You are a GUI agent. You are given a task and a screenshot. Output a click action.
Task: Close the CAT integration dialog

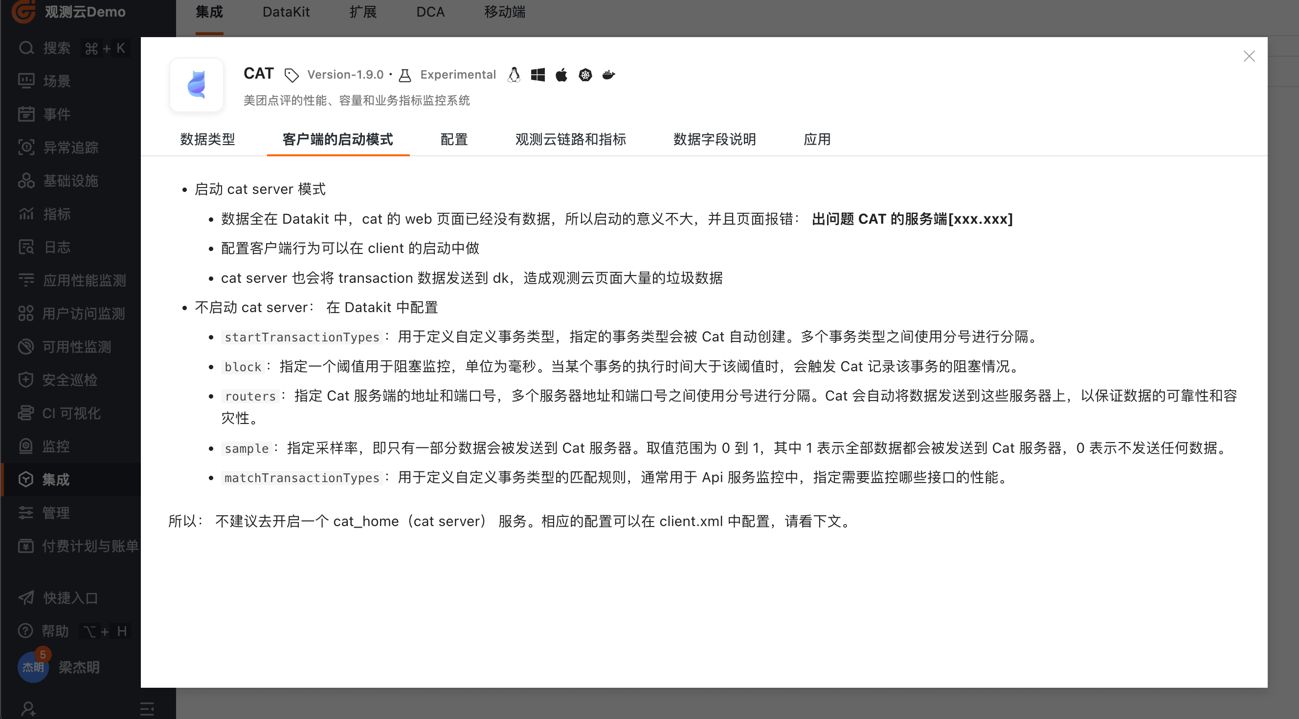pyautogui.click(x=1249, y=56)
